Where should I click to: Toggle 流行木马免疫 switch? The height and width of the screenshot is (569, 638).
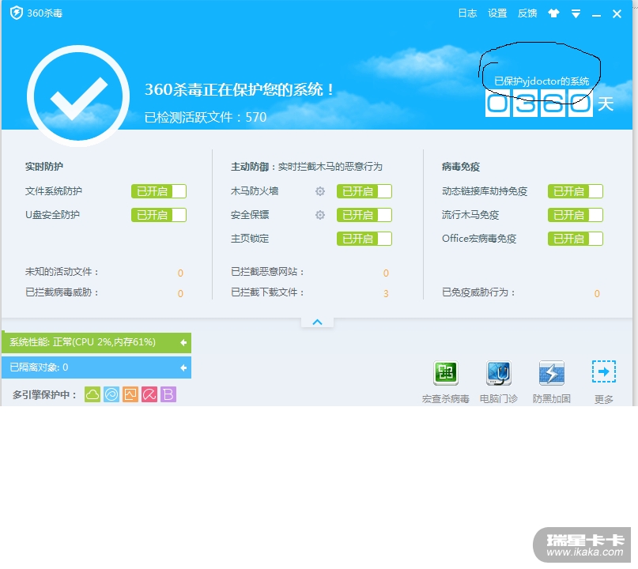pyautogui.click(x=576, y=215)
